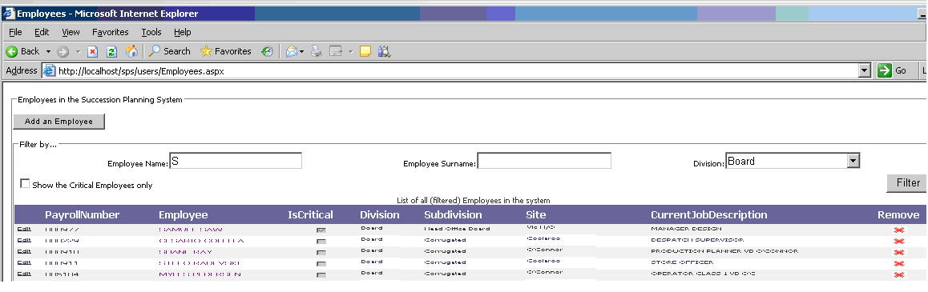Click the Site column header

tap(535, 214)
